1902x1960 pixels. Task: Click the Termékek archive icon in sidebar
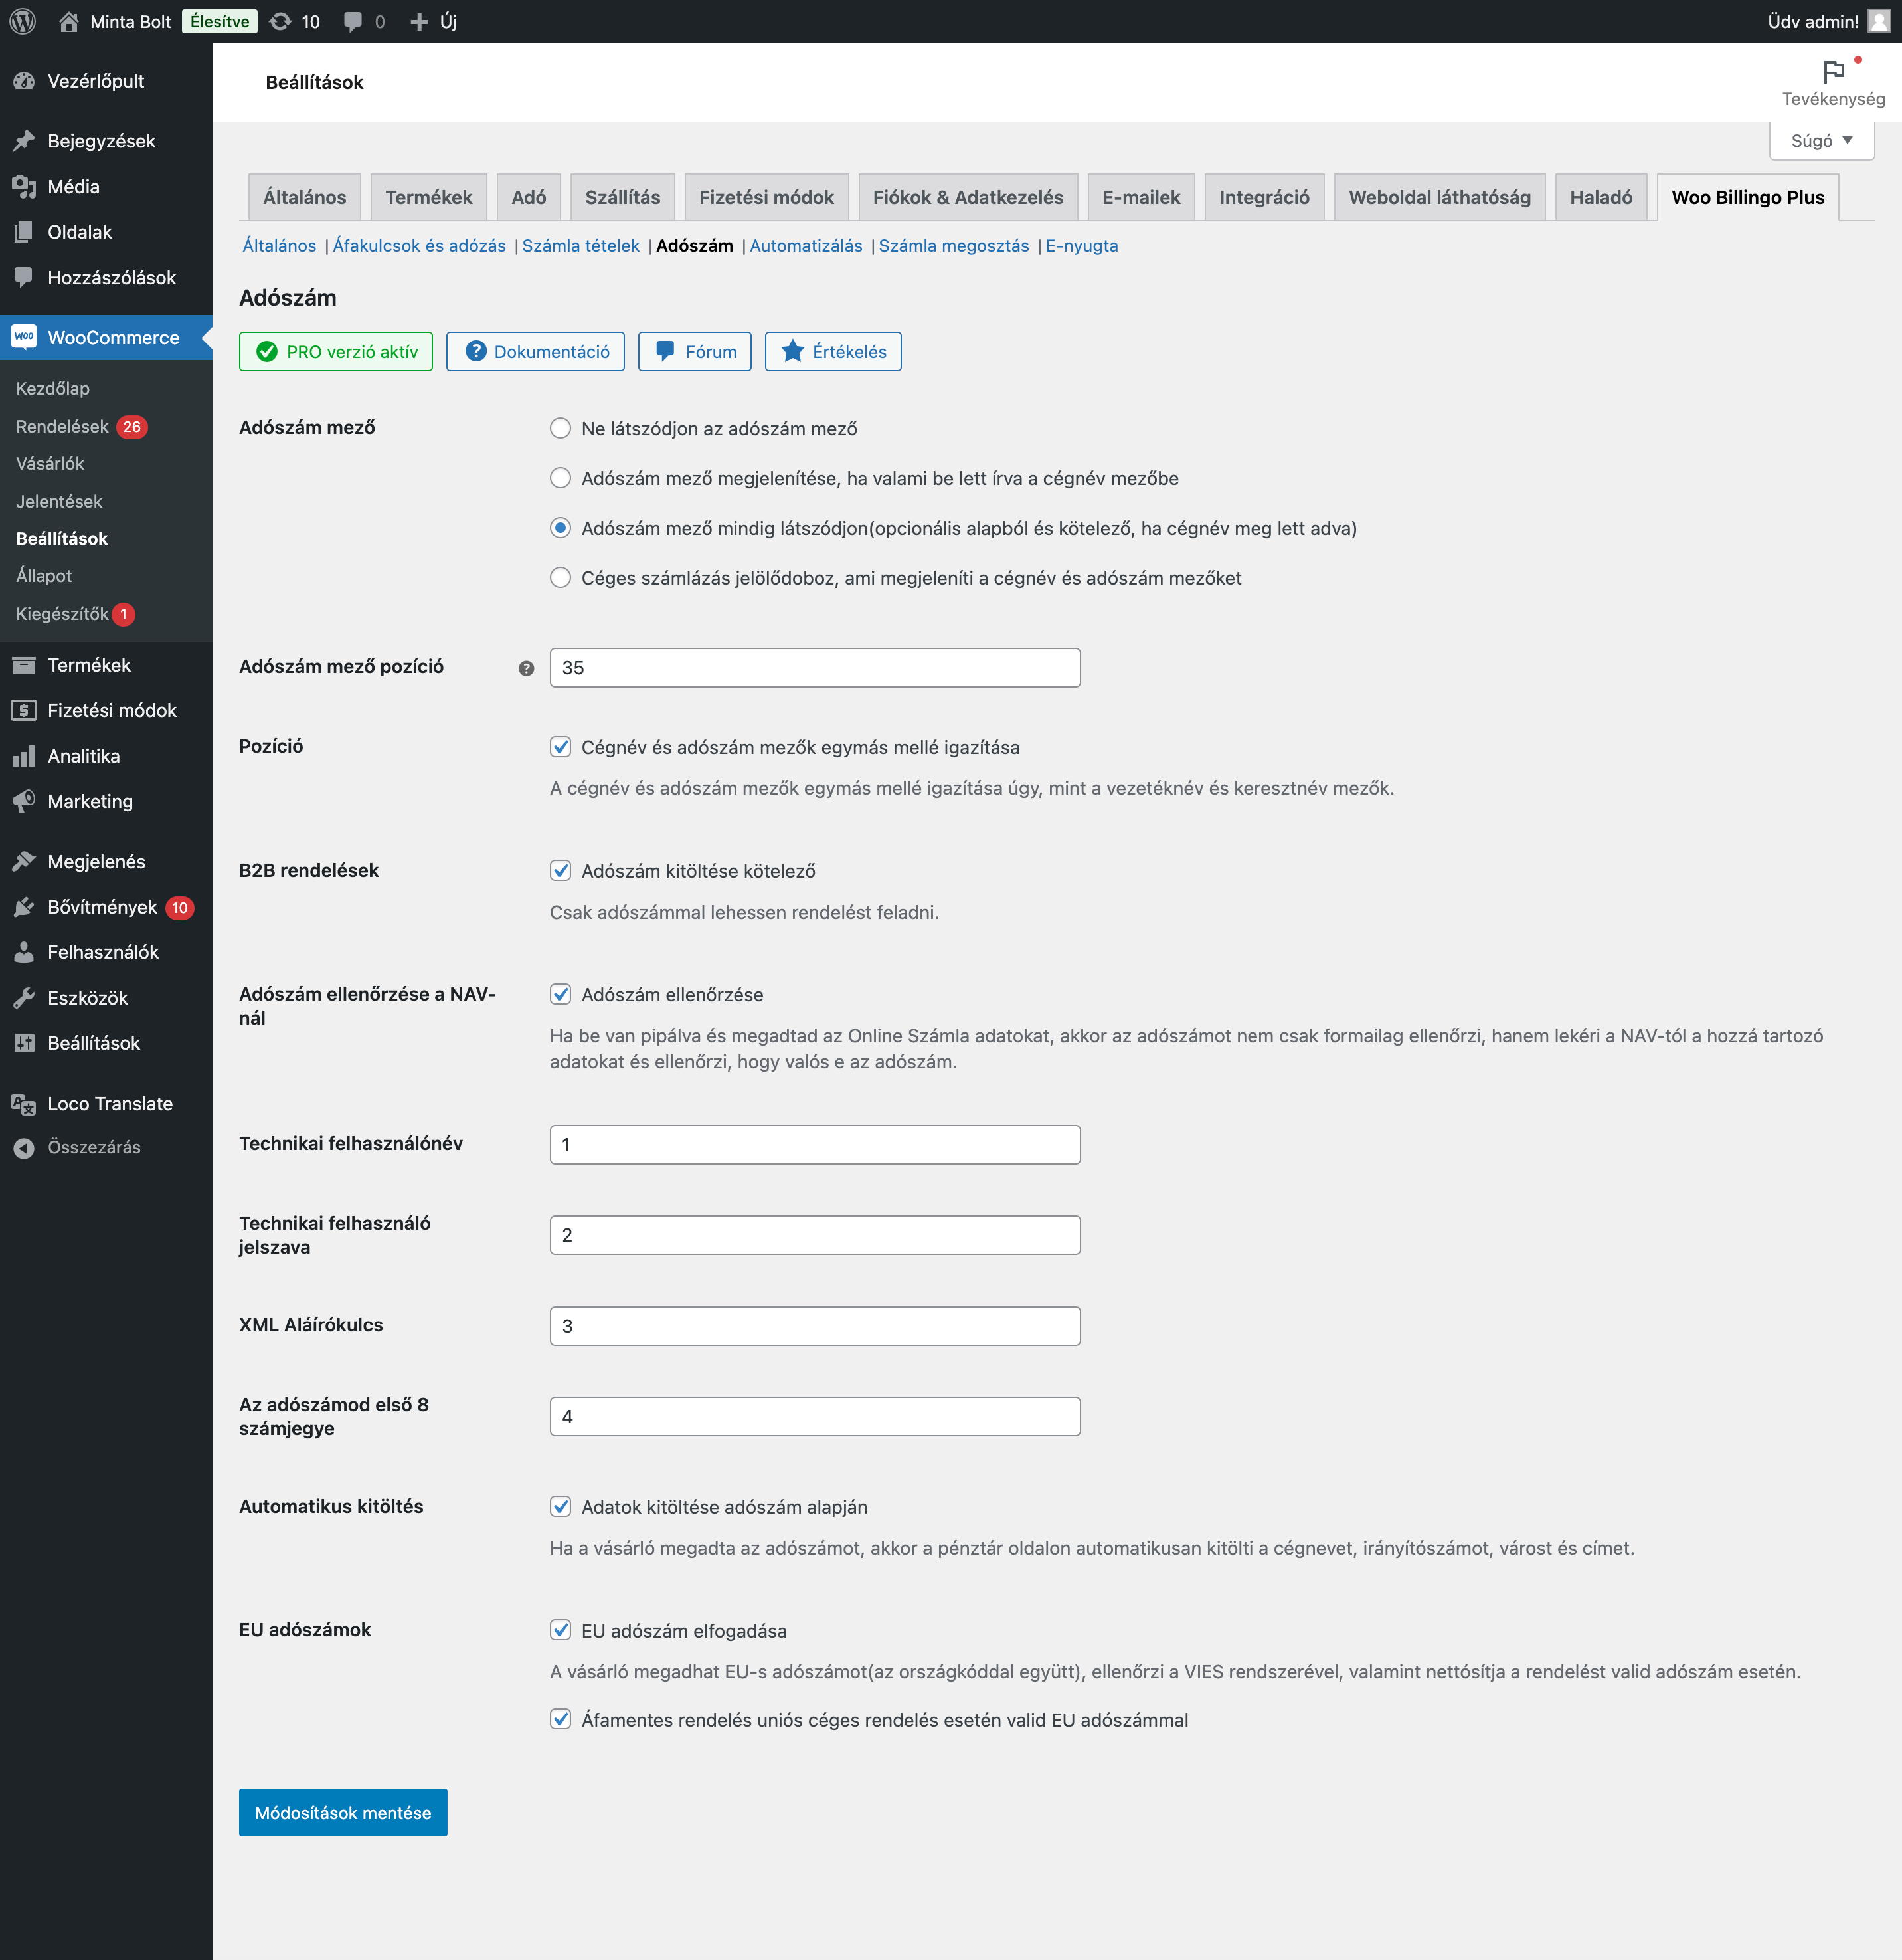pyautogui.click(x=24, y=665)
